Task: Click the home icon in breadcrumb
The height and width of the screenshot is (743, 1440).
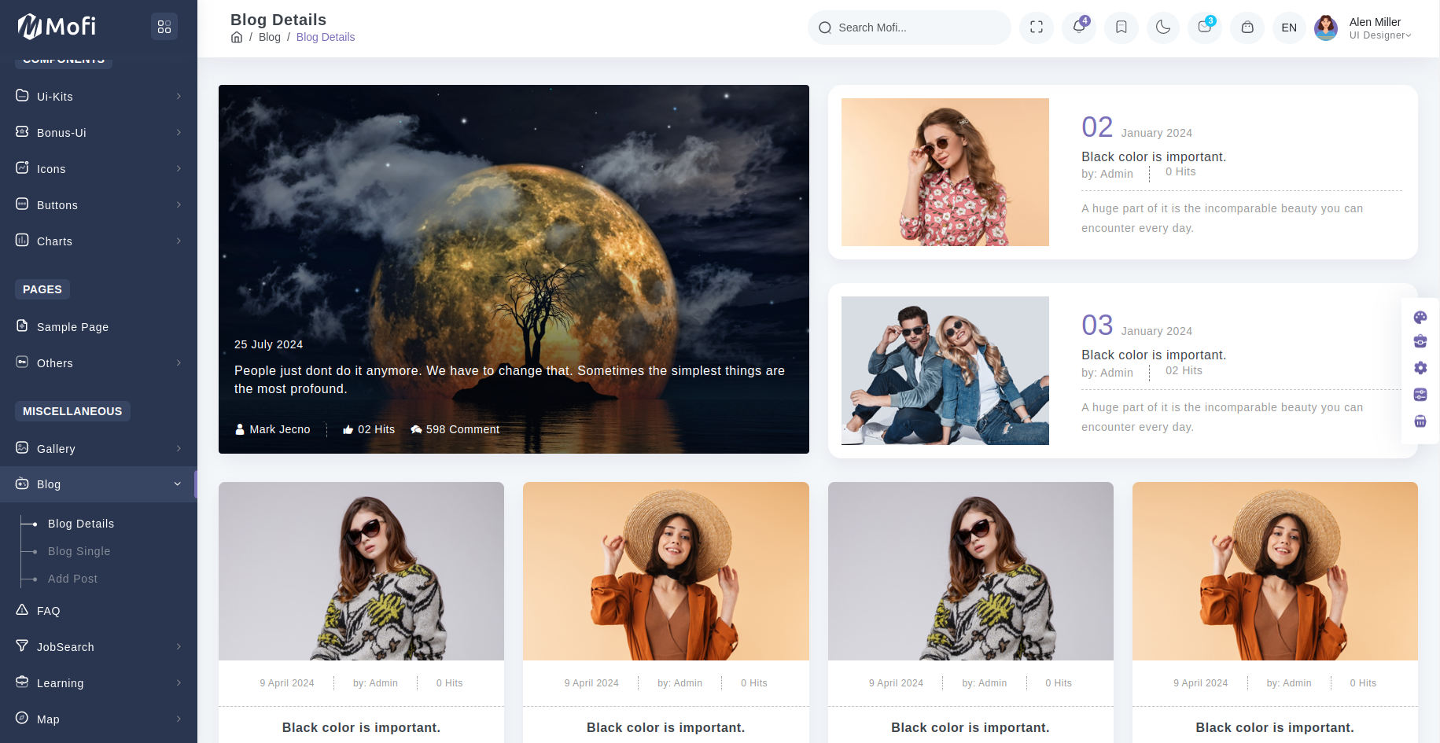Action: click(x=237, y=37)
